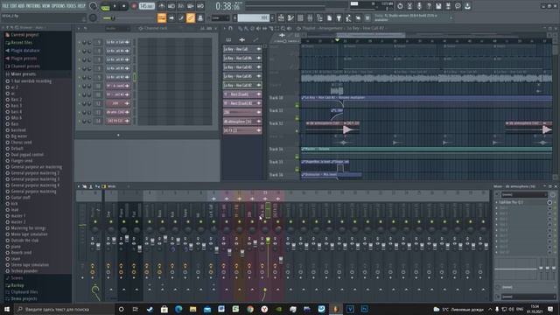Image resolution: width=560 pixels, height=315 pixels.
Task: Toggle mute LED on mixer Master track
Action: coord(95,222)
